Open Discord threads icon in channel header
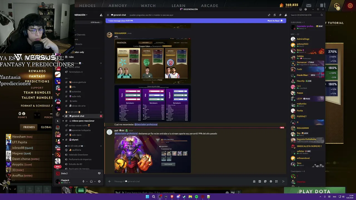 coord(269,15)
